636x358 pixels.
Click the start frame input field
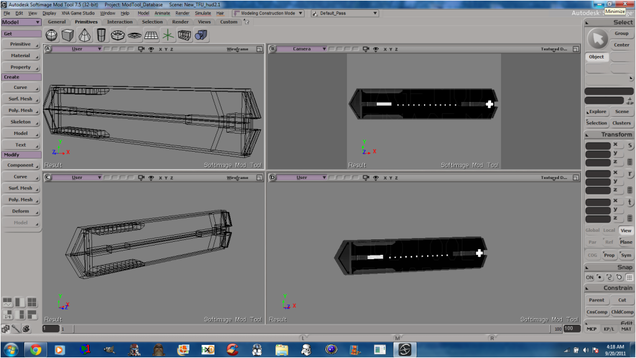pyautogui.click(x=51, y=329)
